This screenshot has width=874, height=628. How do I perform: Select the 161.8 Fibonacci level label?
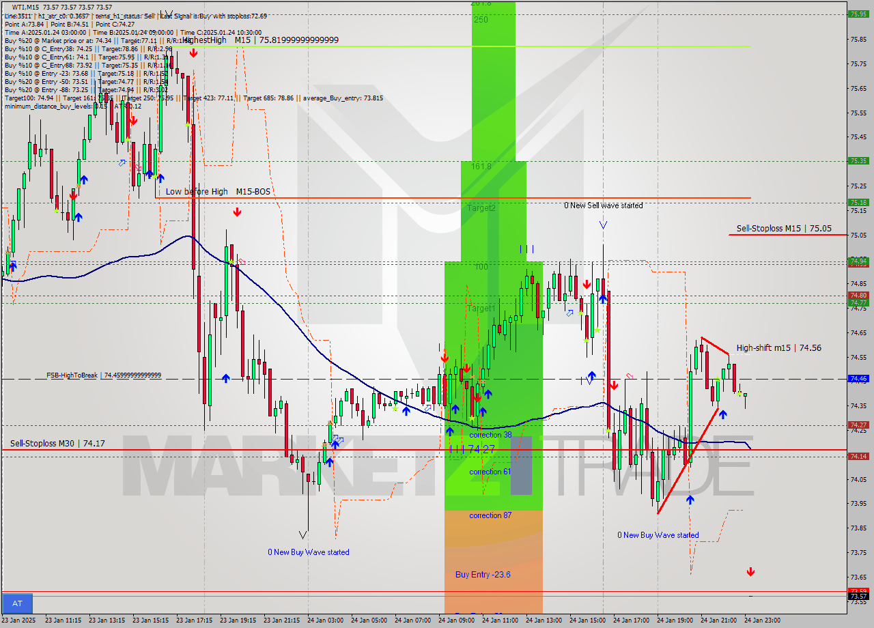481,166
